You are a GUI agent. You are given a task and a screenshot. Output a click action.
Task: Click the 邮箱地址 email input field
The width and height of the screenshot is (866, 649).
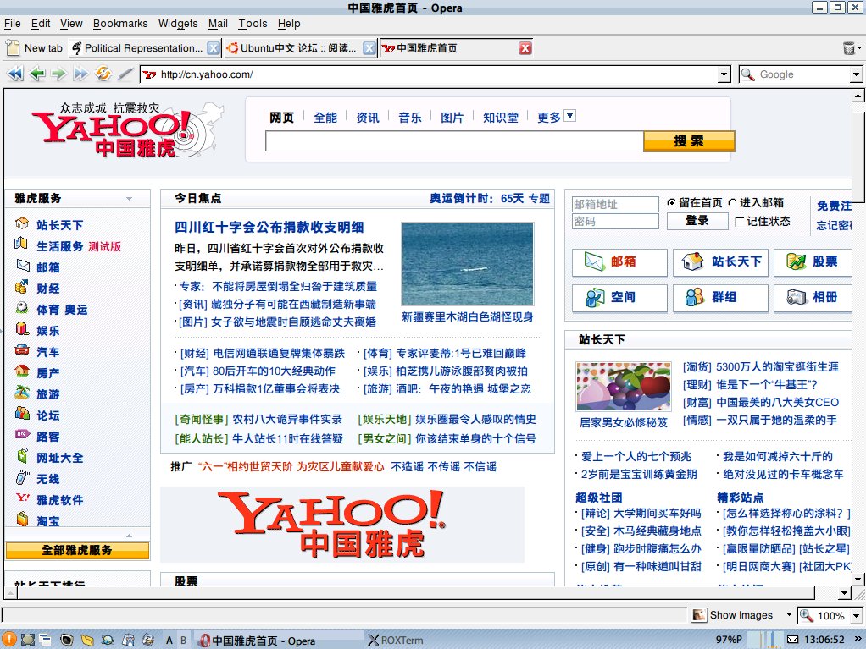coord(615,204)
